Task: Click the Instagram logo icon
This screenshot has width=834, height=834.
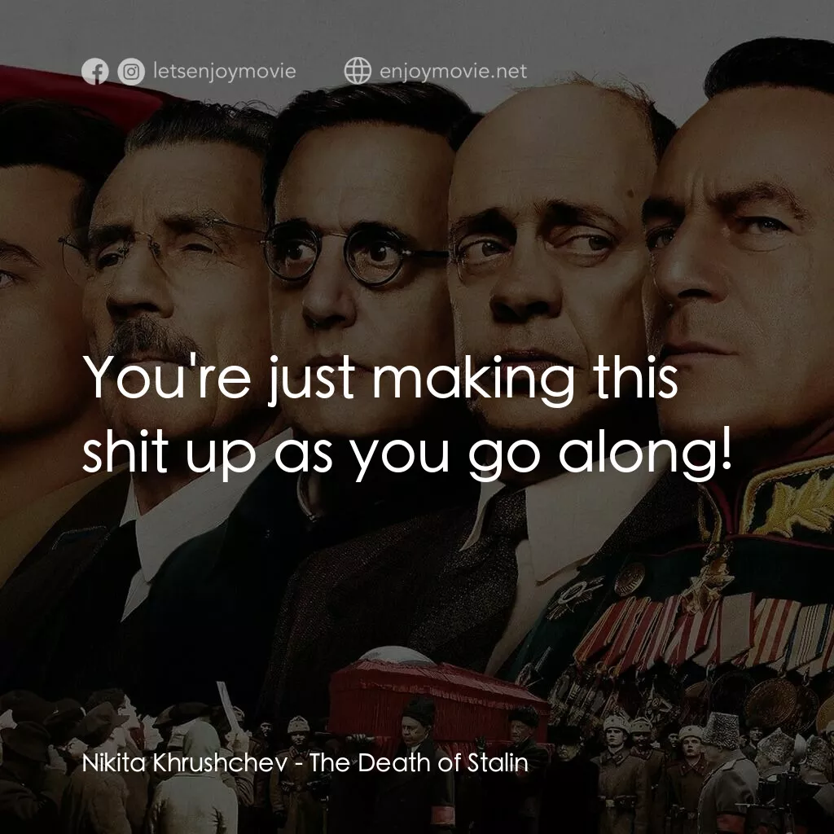Action: (131, 72)
